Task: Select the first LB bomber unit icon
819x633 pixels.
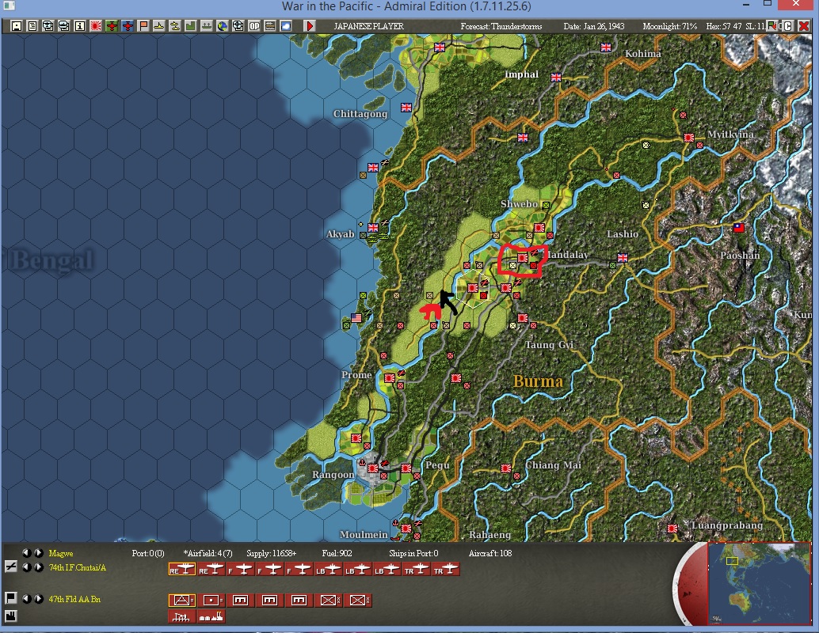Action: (328, 570)
